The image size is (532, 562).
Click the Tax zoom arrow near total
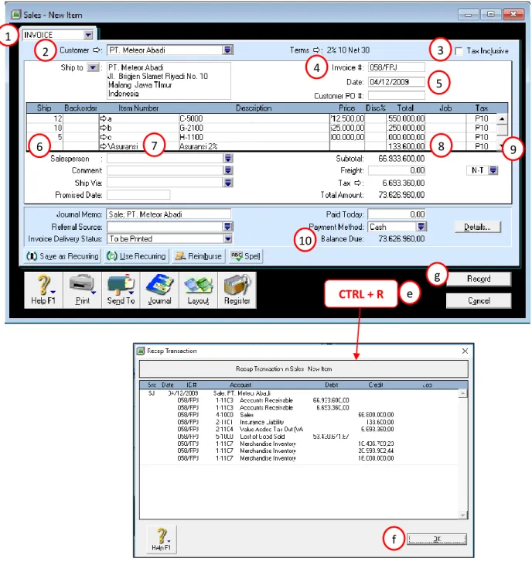(358, 183)
